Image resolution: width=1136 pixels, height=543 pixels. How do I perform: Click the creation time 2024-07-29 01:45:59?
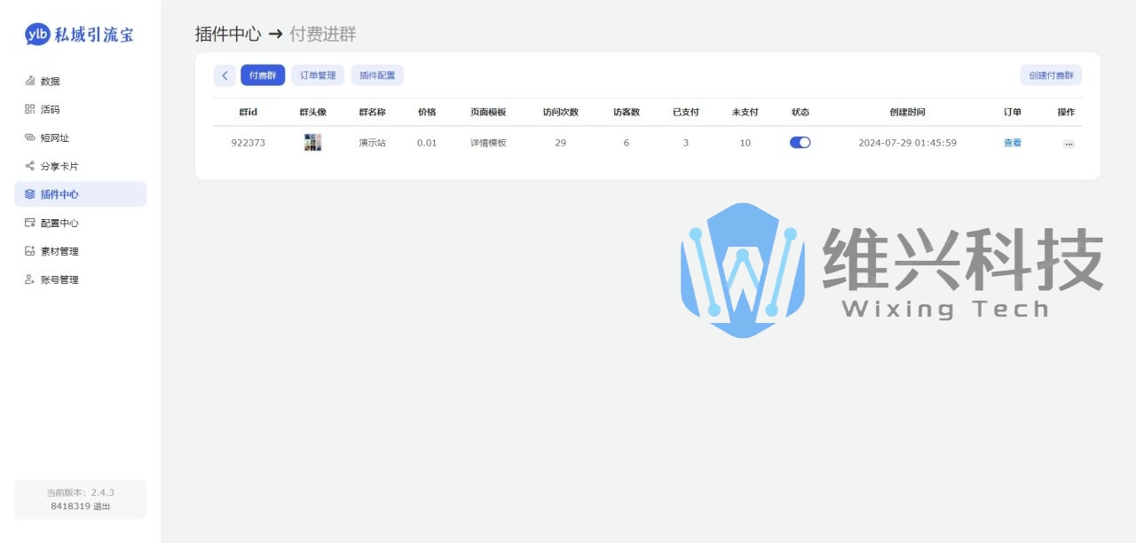coord(907,143)
